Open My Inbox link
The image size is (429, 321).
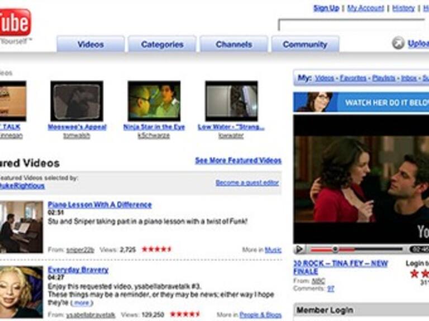409,79
